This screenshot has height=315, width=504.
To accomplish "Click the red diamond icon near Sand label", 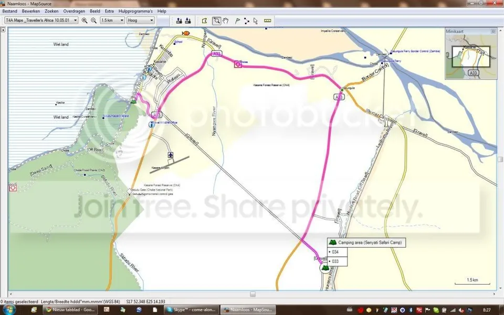I will tap(13, 188).
